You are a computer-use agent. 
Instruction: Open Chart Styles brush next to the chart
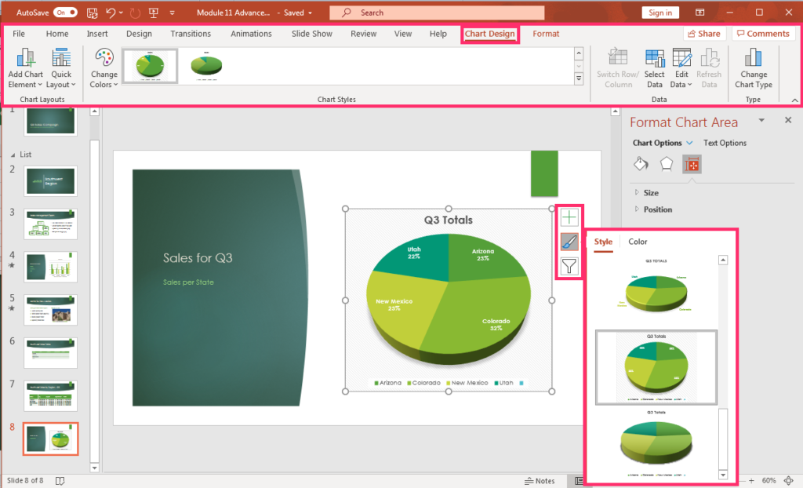pyautogui.click(x=569, y=242)
